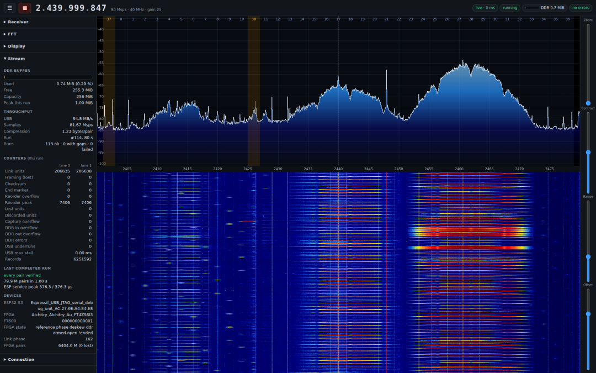Adjust the Contrast slider

click(x=588, y=153)
